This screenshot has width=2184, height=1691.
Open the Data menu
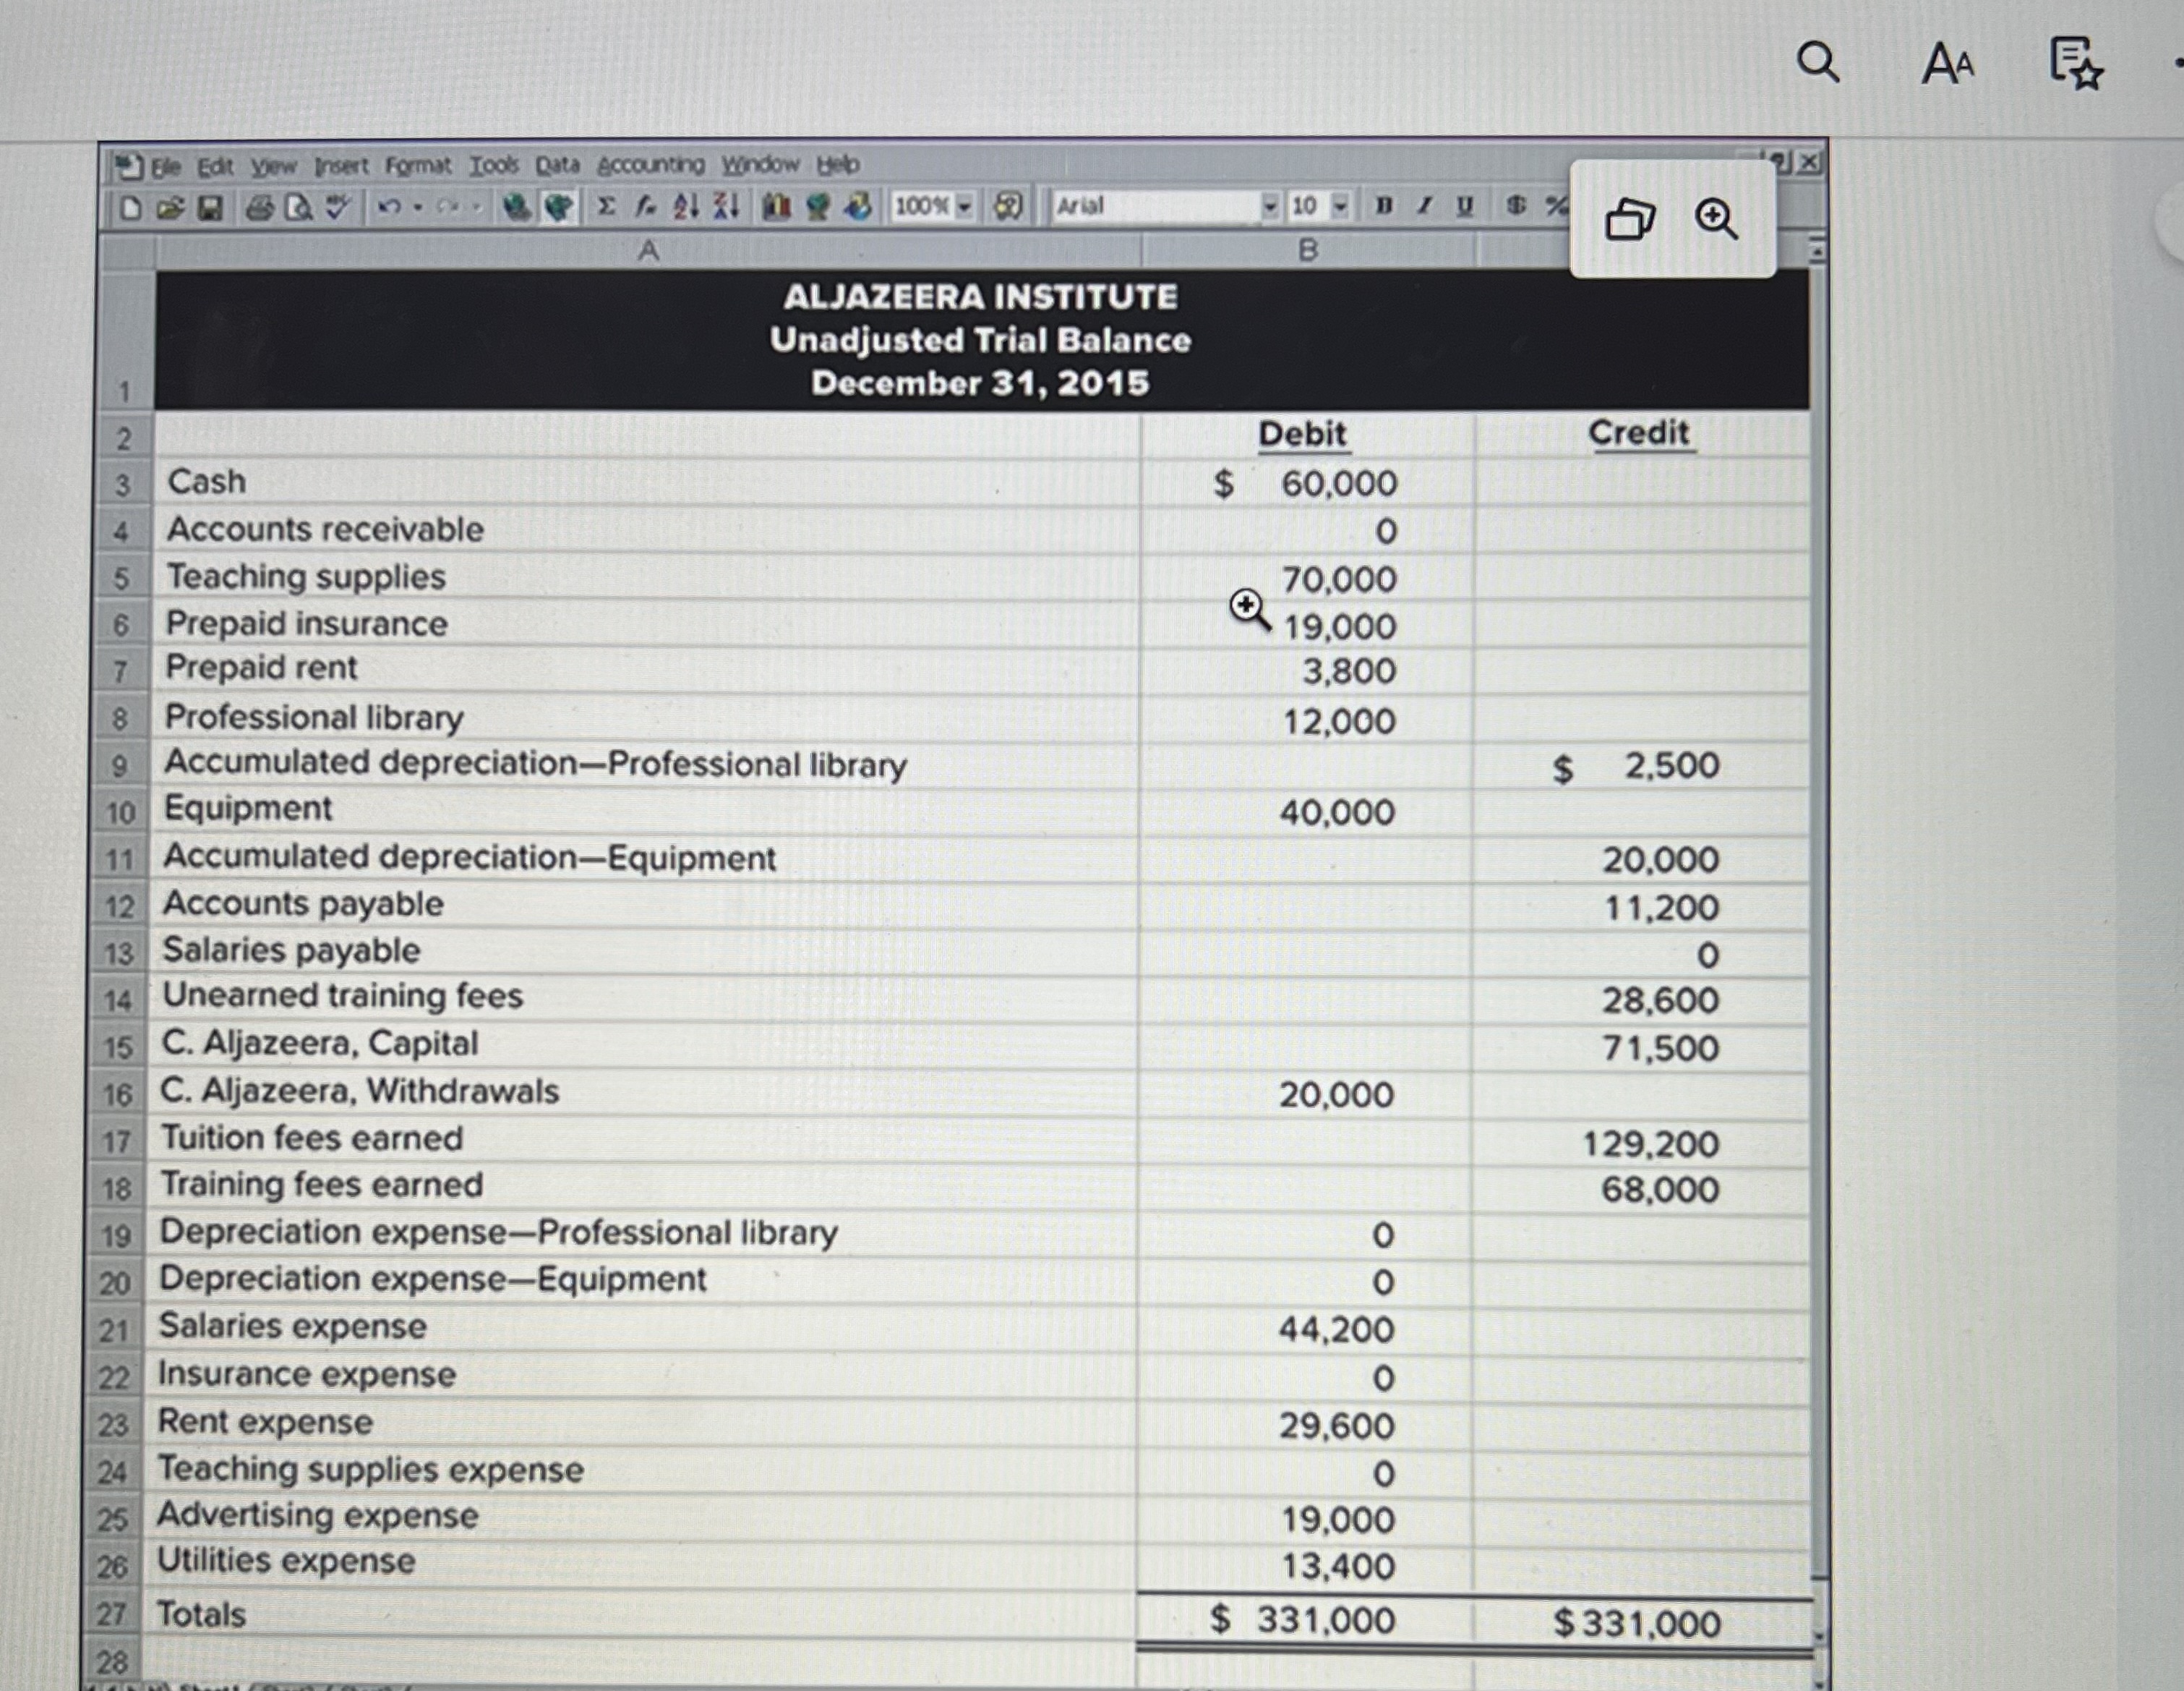[558, 166]
